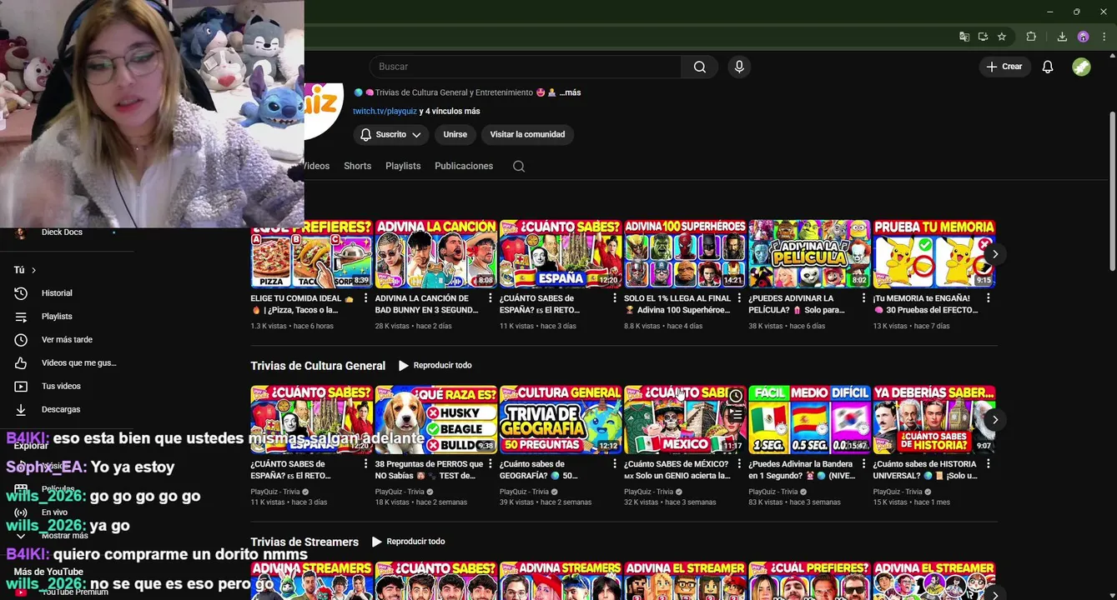Click browser translate page icon

tap(964, 37)
